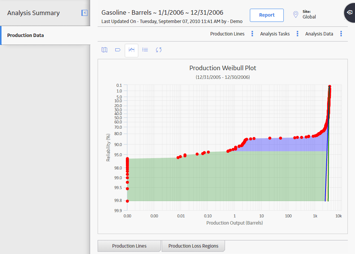Select the curve-with-gridlines chart icon

[x=132, y=50]
